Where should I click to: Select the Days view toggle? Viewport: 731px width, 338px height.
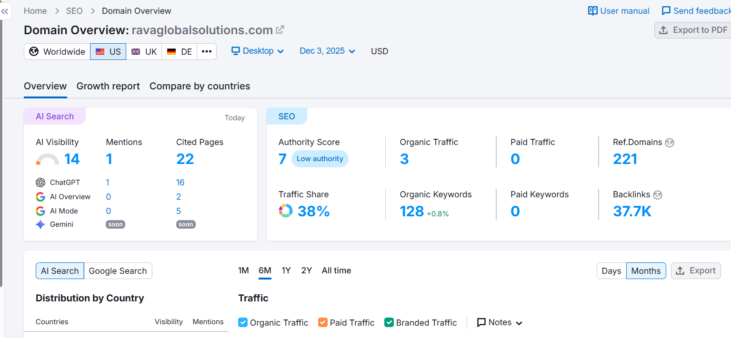click(611, 271)
